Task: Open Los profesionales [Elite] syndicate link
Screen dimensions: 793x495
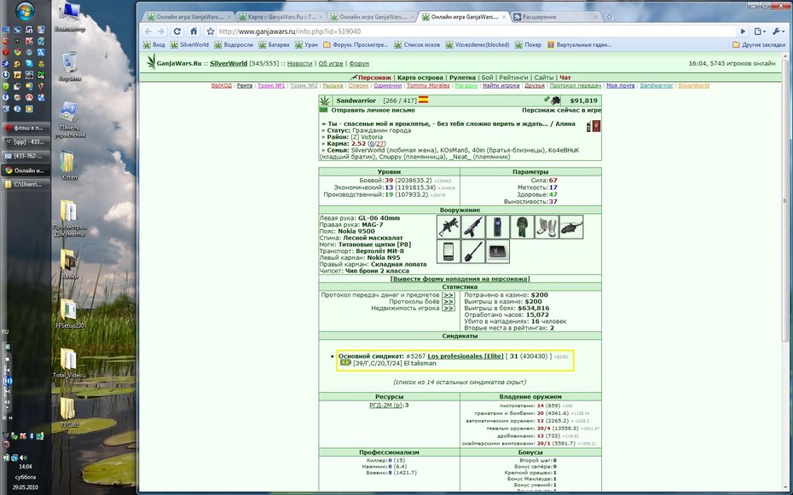Action: pos(466,356)
